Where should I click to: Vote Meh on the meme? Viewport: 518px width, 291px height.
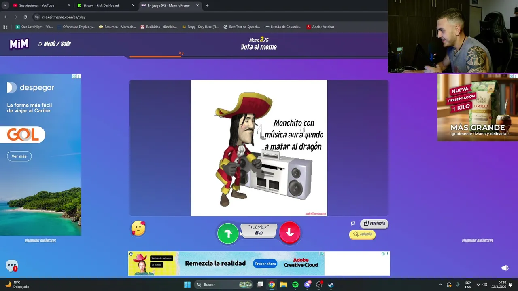coord(259,230)
